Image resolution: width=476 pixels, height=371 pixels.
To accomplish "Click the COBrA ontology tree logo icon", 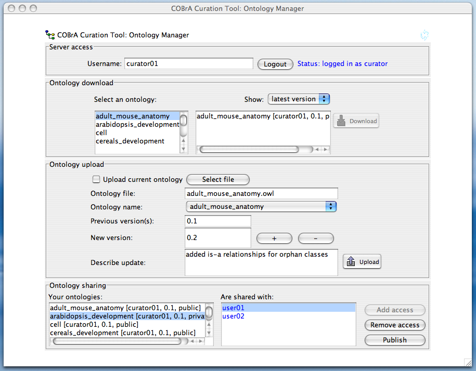I will [x=50, y=35].
